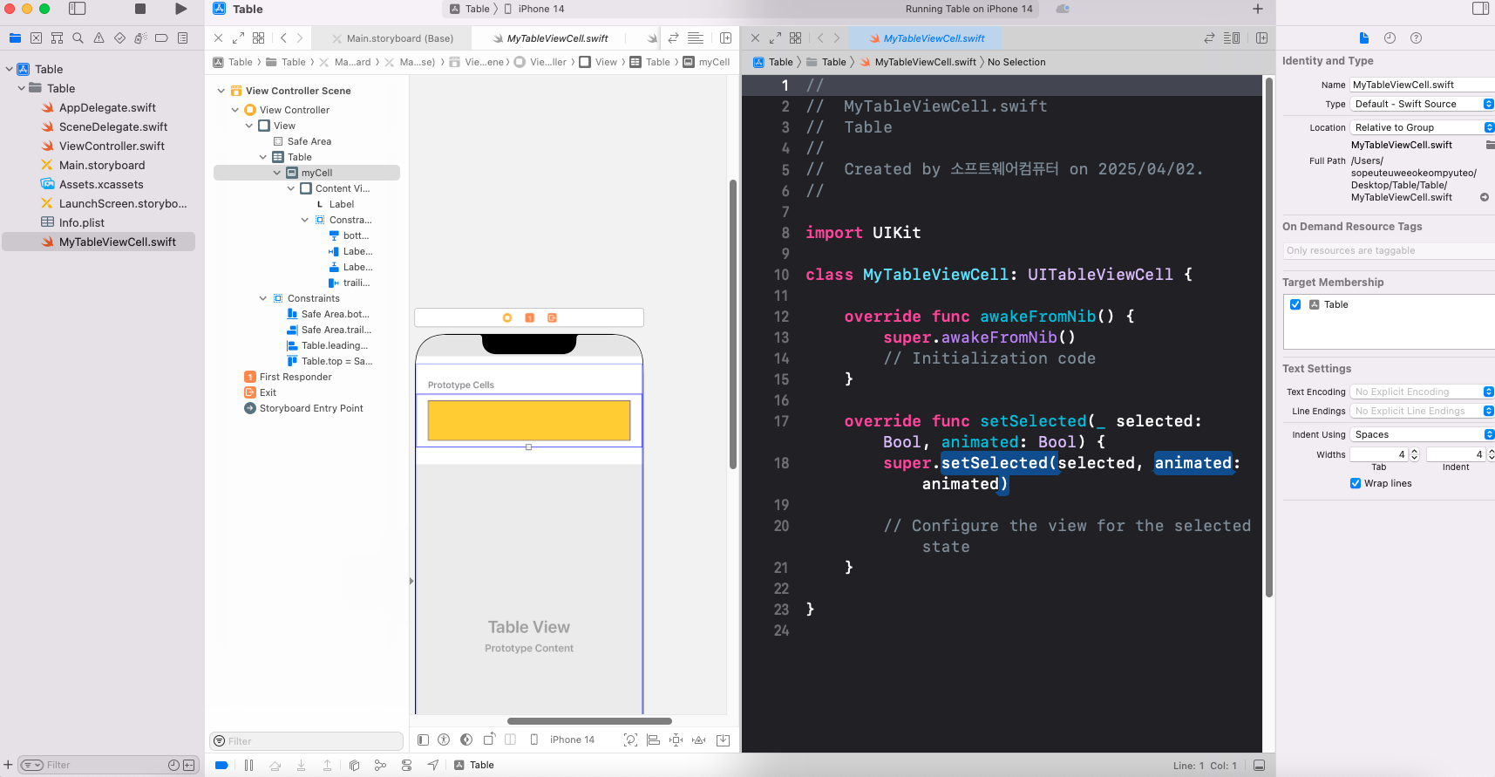Viewport: 1495px width, 777px height.
Task: Toggle the navigator sidebar panel
Action: pyautogui.click(x=78, y=9)
